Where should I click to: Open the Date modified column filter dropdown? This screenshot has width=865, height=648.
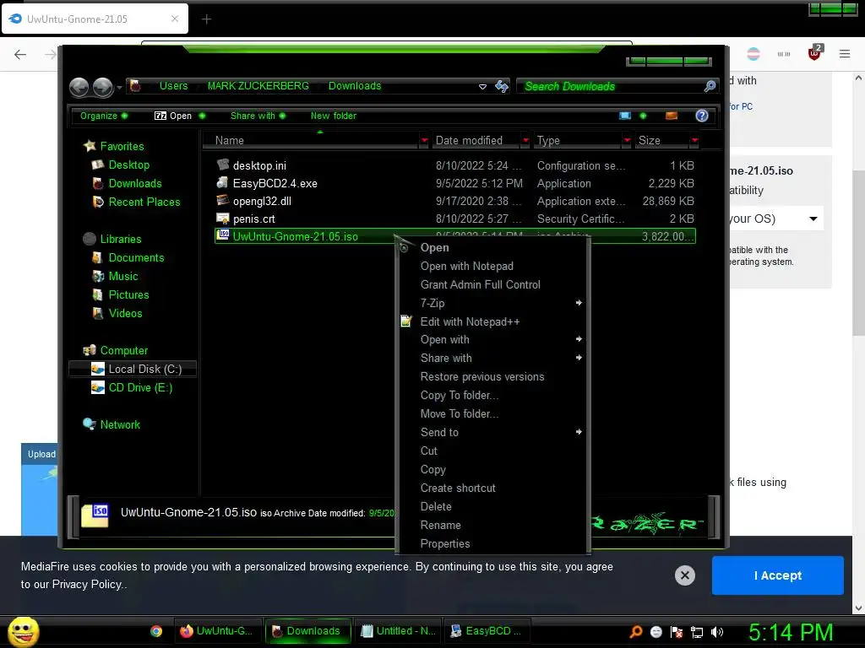(525, 141)
